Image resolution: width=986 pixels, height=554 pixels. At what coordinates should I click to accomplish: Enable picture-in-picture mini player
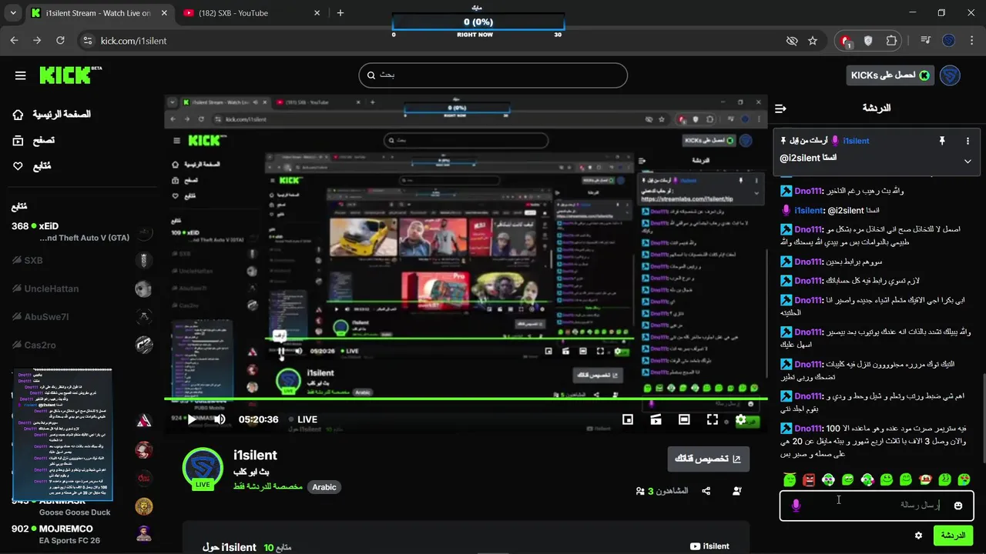click(628, 419)
